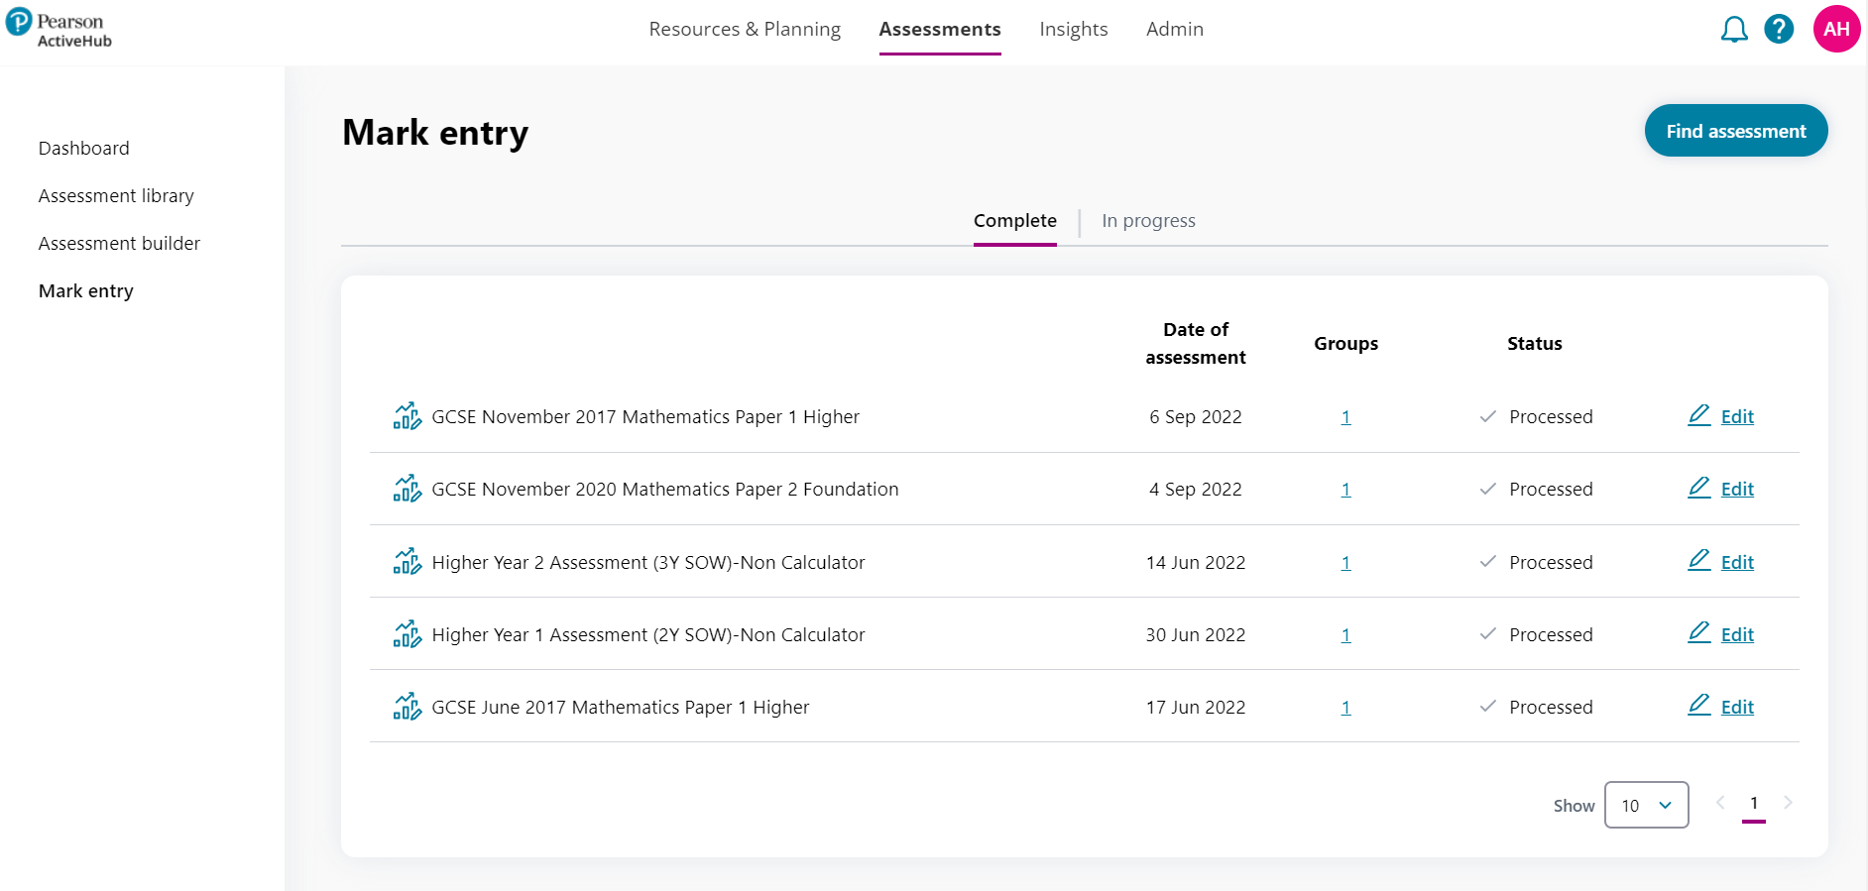Click the Pearson ActiveHub logo
This screenshot has width=1868, height=891.
coord(59,29)
